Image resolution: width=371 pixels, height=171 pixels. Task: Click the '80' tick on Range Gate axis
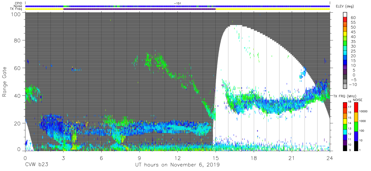(x=18, y=40)
